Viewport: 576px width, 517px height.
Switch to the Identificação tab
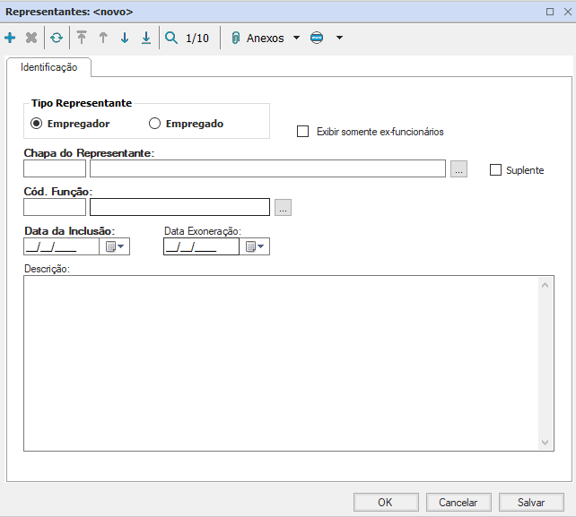49,67
